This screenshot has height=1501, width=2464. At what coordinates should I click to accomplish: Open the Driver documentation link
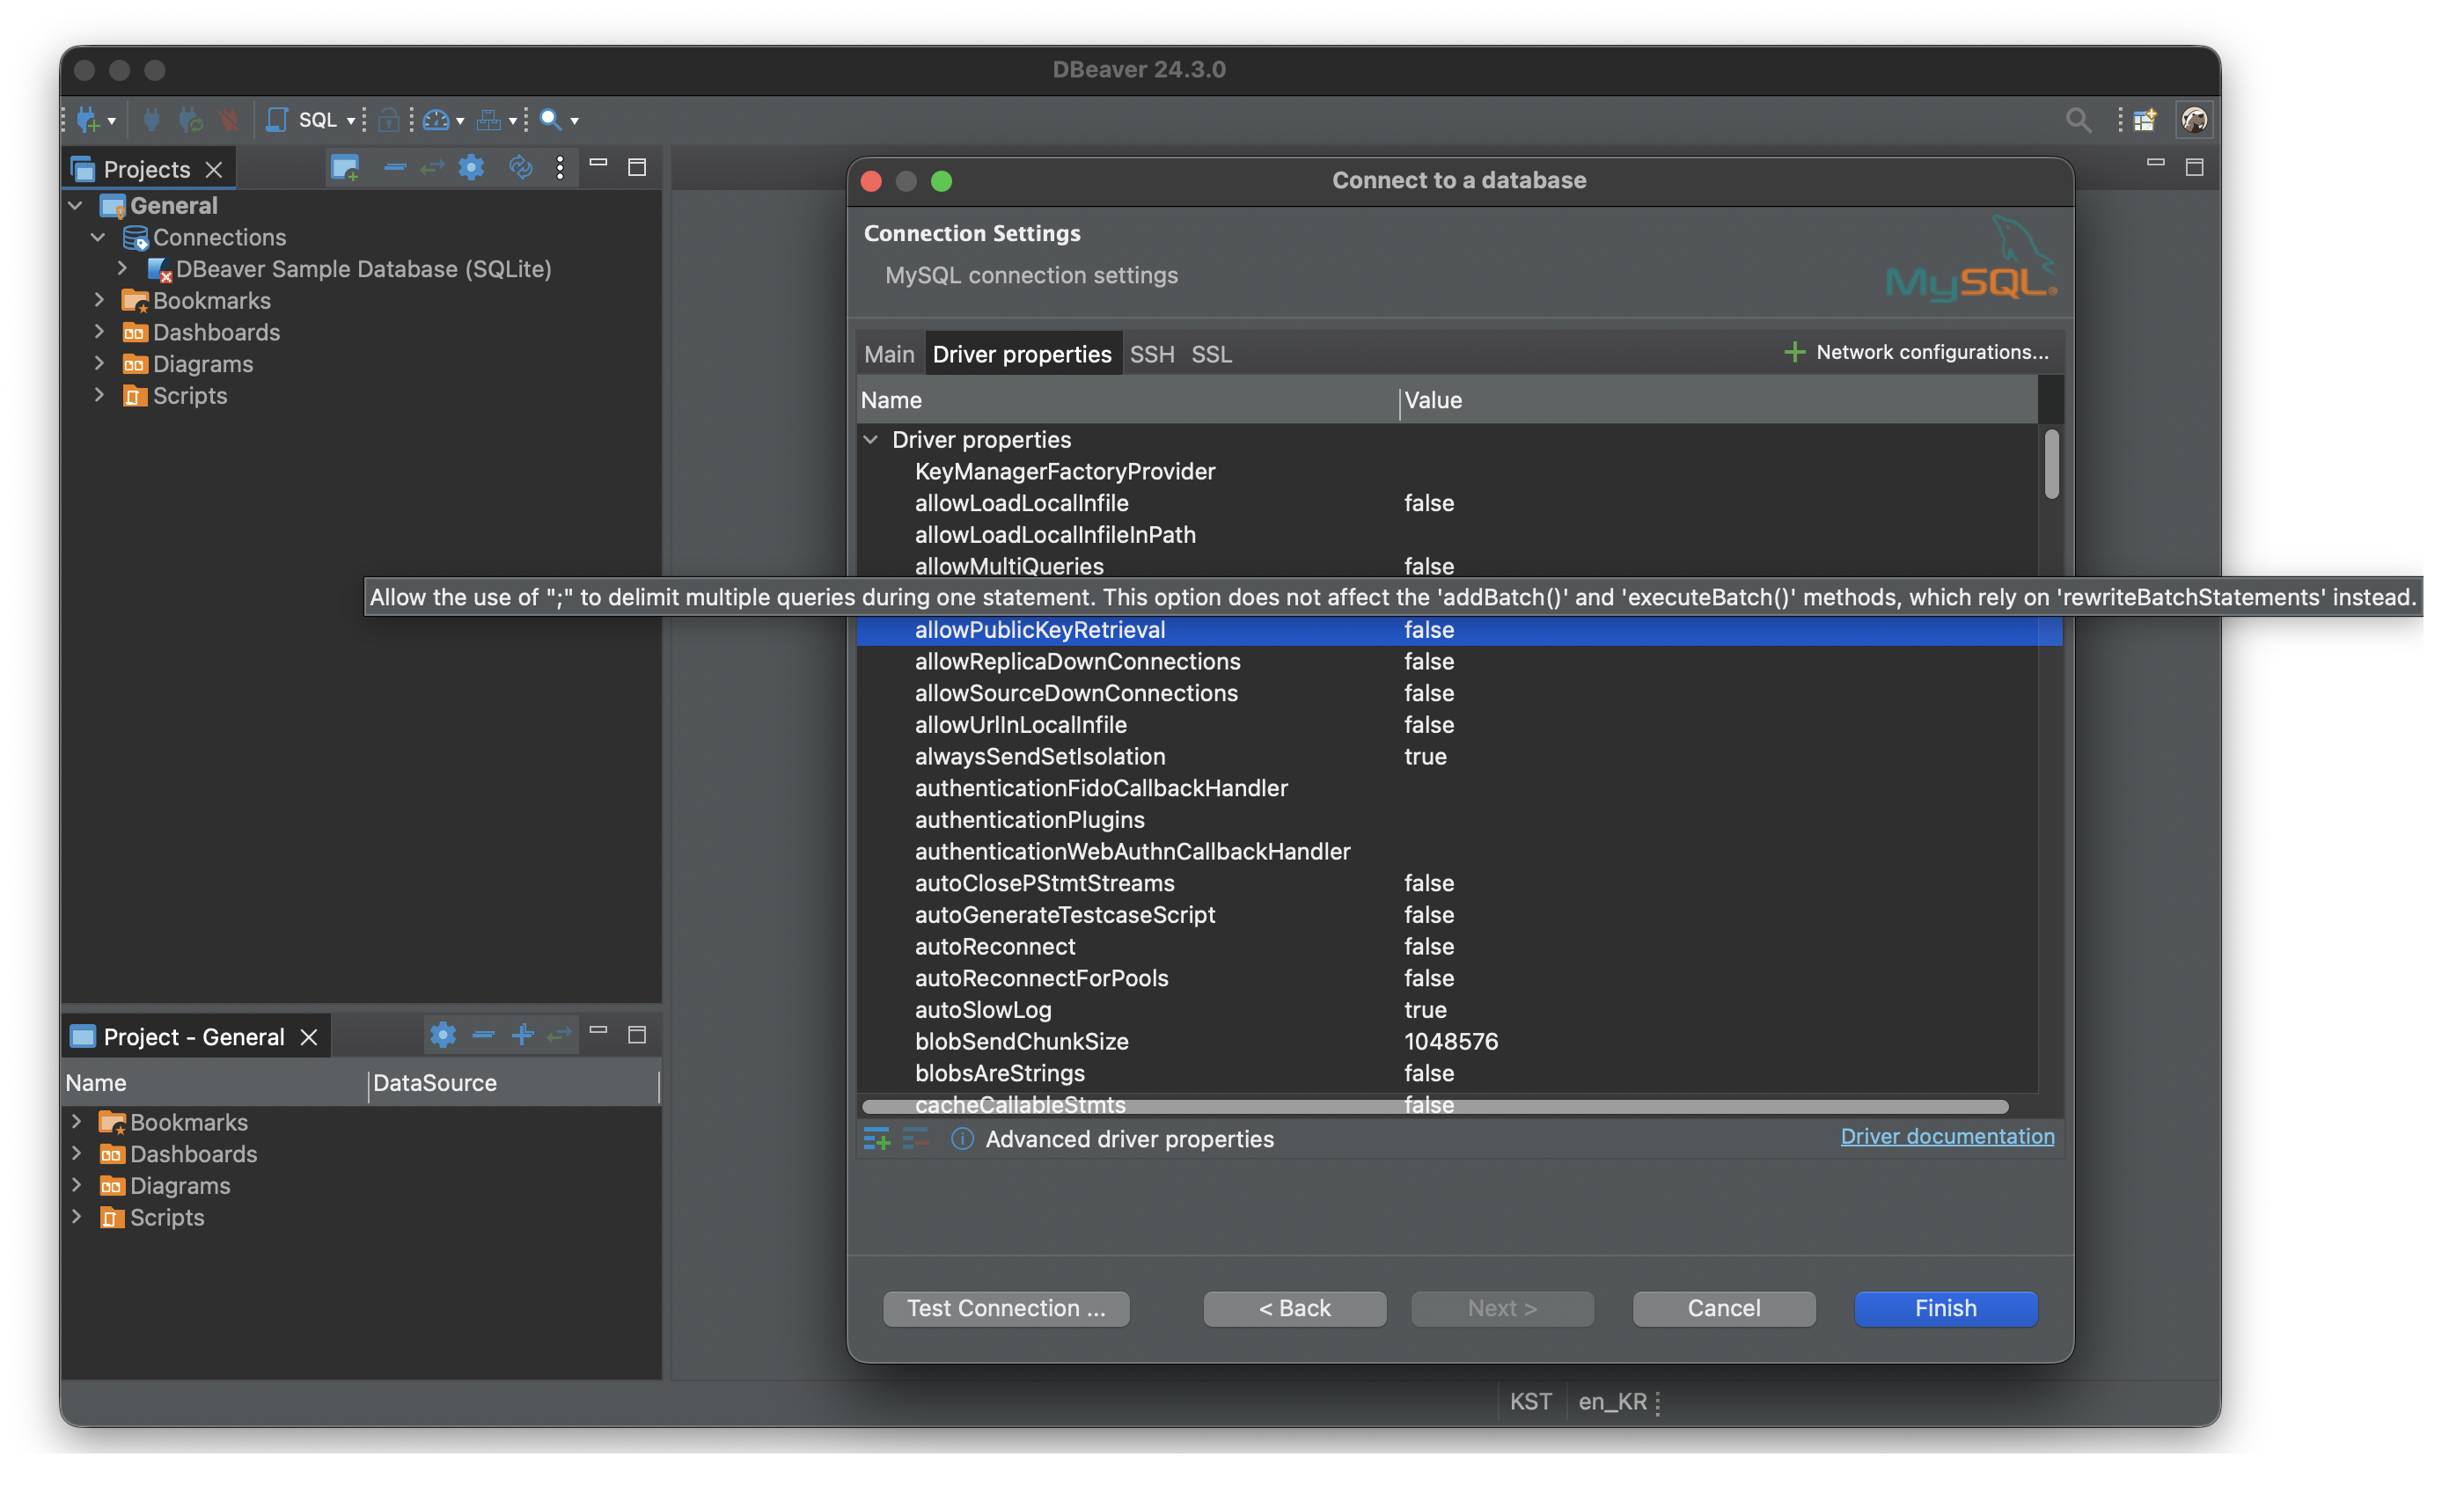point(1947,1136)
